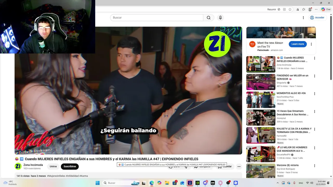
Task: Click the YouTube search magnifier button
Action: (x=209, y=18)
